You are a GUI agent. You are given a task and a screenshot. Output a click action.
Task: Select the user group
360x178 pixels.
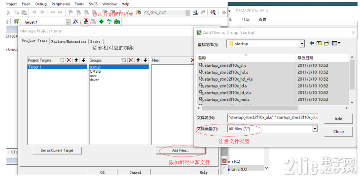tap(93, 76)
